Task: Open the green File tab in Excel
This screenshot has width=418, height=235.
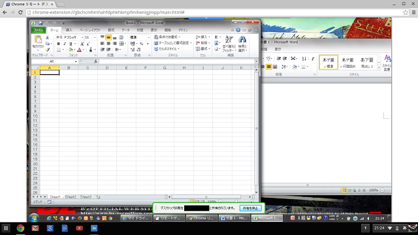Action: [39, 30]
